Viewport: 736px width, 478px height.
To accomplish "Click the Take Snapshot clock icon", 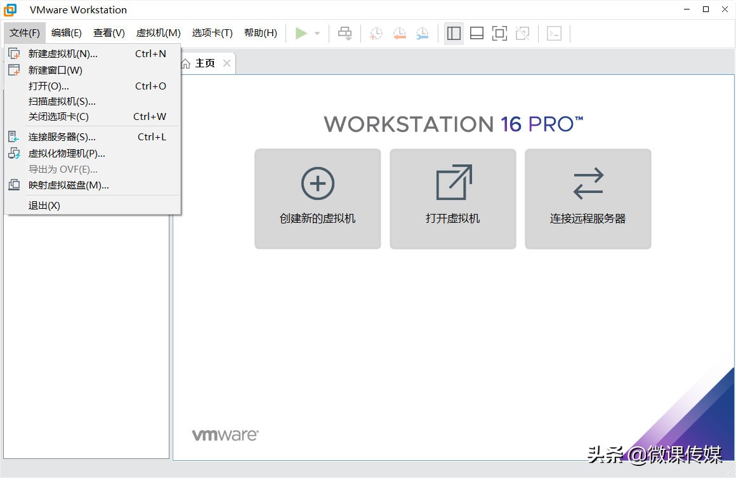I will pyautogui.click(x=376, y=34).
